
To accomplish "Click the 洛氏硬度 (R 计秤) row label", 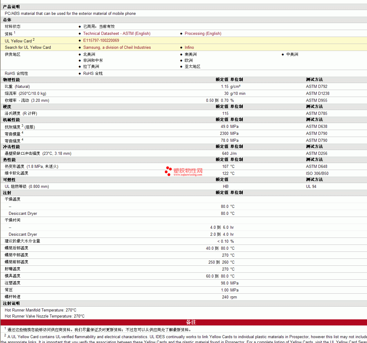I will (x=21, y=114).
